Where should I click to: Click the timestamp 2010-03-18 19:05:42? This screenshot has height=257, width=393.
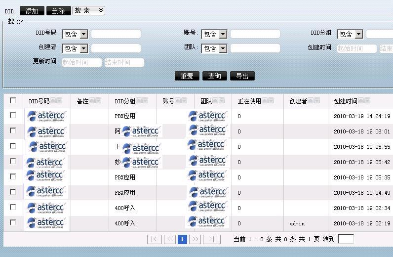click(362, 162)
